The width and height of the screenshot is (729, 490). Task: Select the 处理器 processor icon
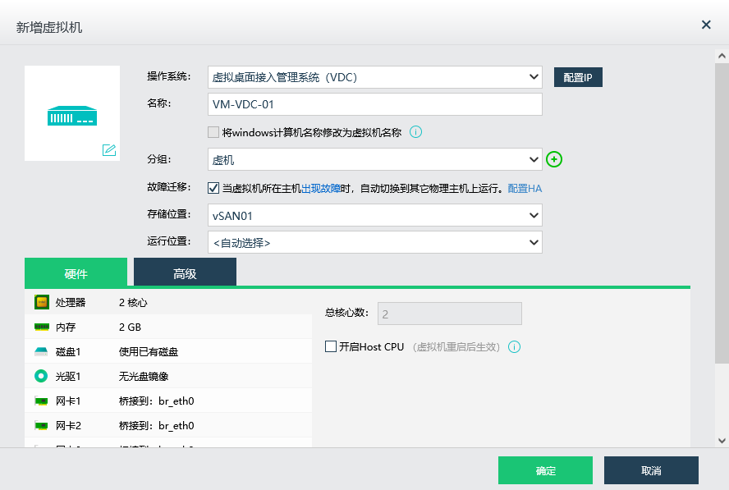click(41, 303)
